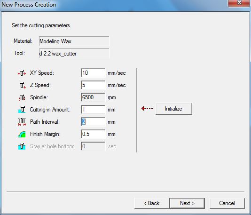Click the Tool field showing wax_cutter
The height and width of the screenshot is (215, 251).
click(x=74, y=54)
